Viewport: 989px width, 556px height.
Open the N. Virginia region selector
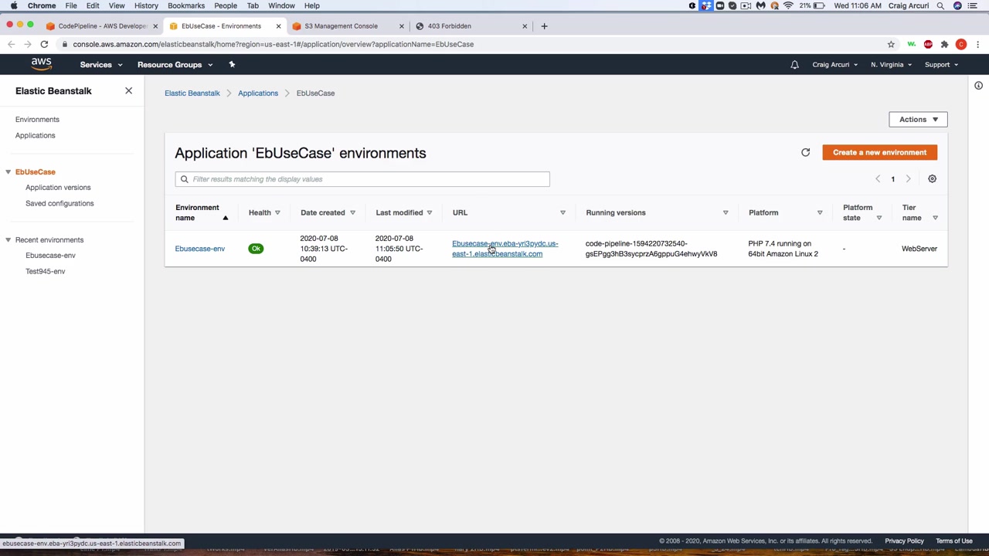pos(891,65)
